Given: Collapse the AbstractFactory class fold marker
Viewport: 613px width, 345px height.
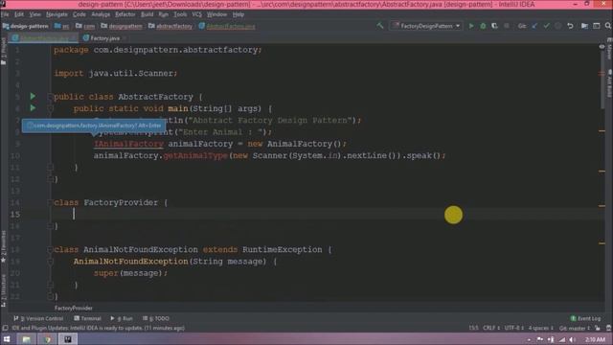Looking at the screenshot, I should point(50,97).
